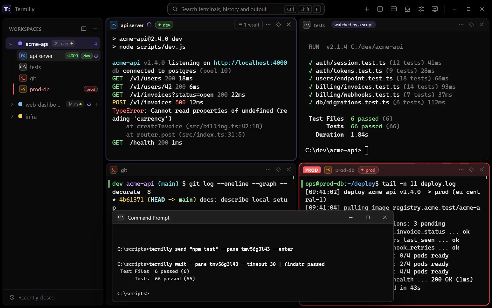Image resolution: width=492 pixels, height=308 pixels.
Task: Open more options in prod-db pane
Action: [461, 169]
